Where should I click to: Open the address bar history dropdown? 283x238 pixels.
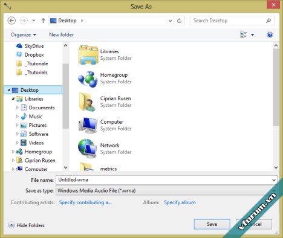[170, 21]
